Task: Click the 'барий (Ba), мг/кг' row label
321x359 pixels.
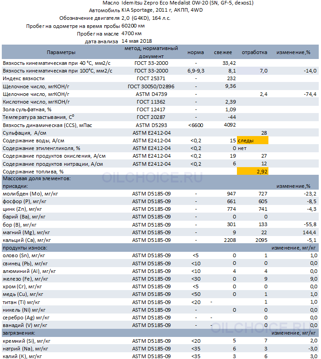Action: click(x=24, y=217)
